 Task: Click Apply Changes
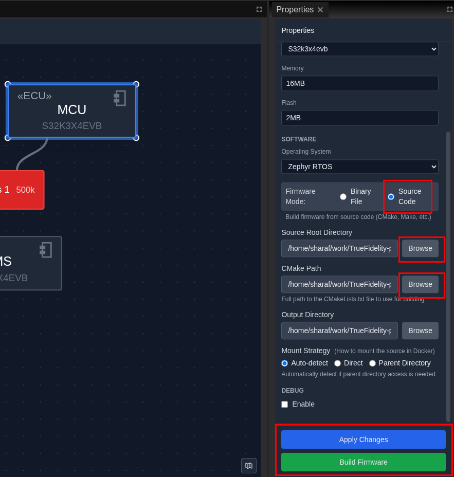point(364,439)
